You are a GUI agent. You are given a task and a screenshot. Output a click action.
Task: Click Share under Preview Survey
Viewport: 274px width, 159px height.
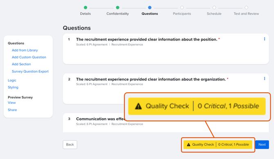pyautogui.click(x=12, y=110)
